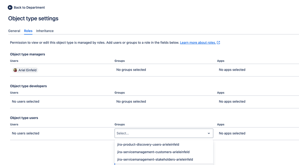Expand the Groups dropdown chevron arrow
The image size is (299, 165).
209,133
